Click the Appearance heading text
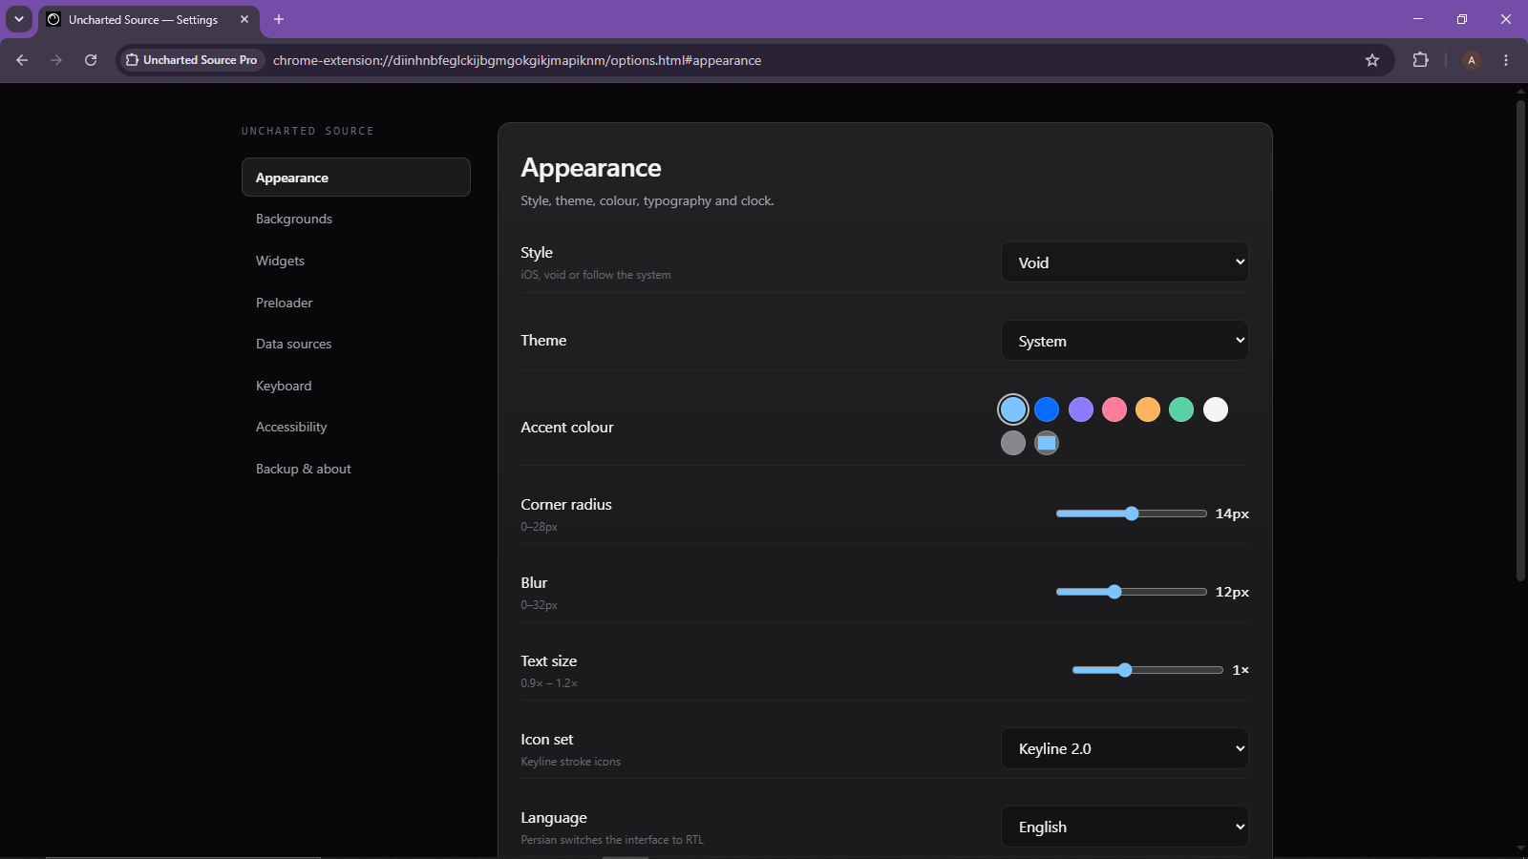Image resolution: width=1528 pixels, height=859 pixels. point(591,168)
